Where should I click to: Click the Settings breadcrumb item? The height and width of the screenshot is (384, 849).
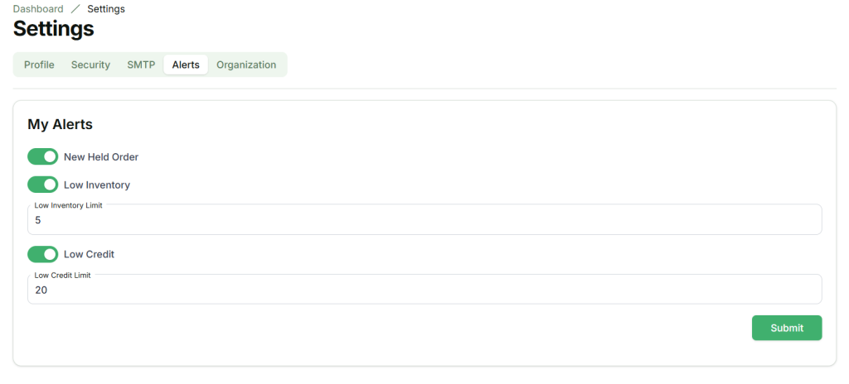click(x=106, y=9)
